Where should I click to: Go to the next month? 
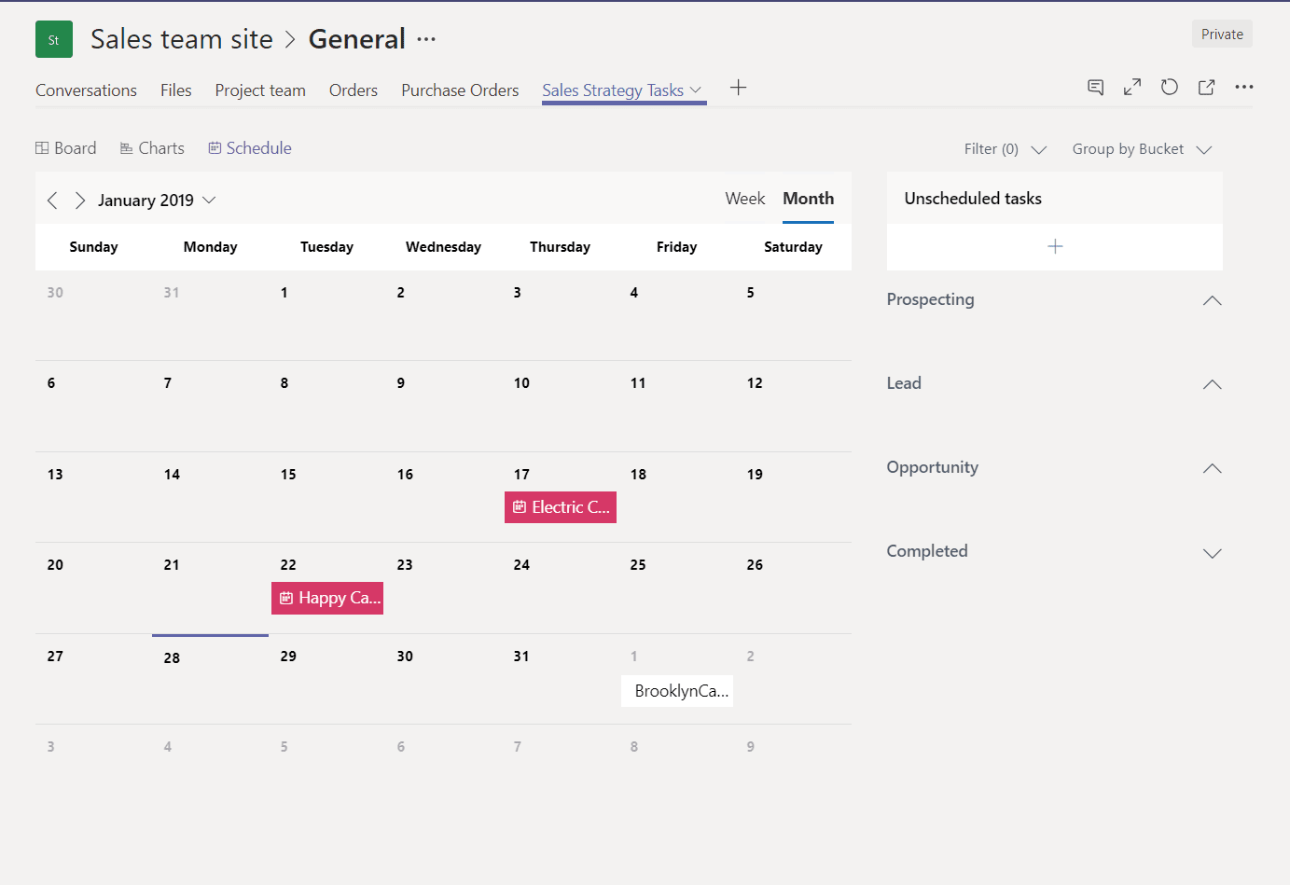(80, 200)
